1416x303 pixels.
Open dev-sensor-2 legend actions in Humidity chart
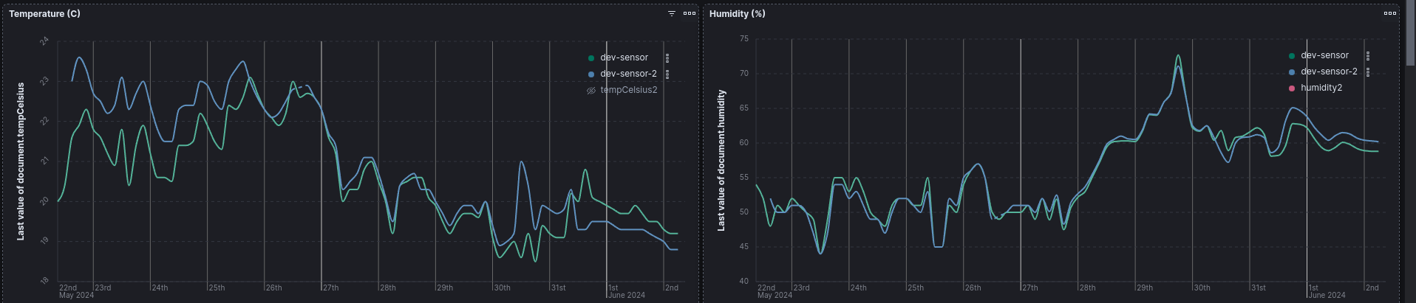(x=1368, y=72)
